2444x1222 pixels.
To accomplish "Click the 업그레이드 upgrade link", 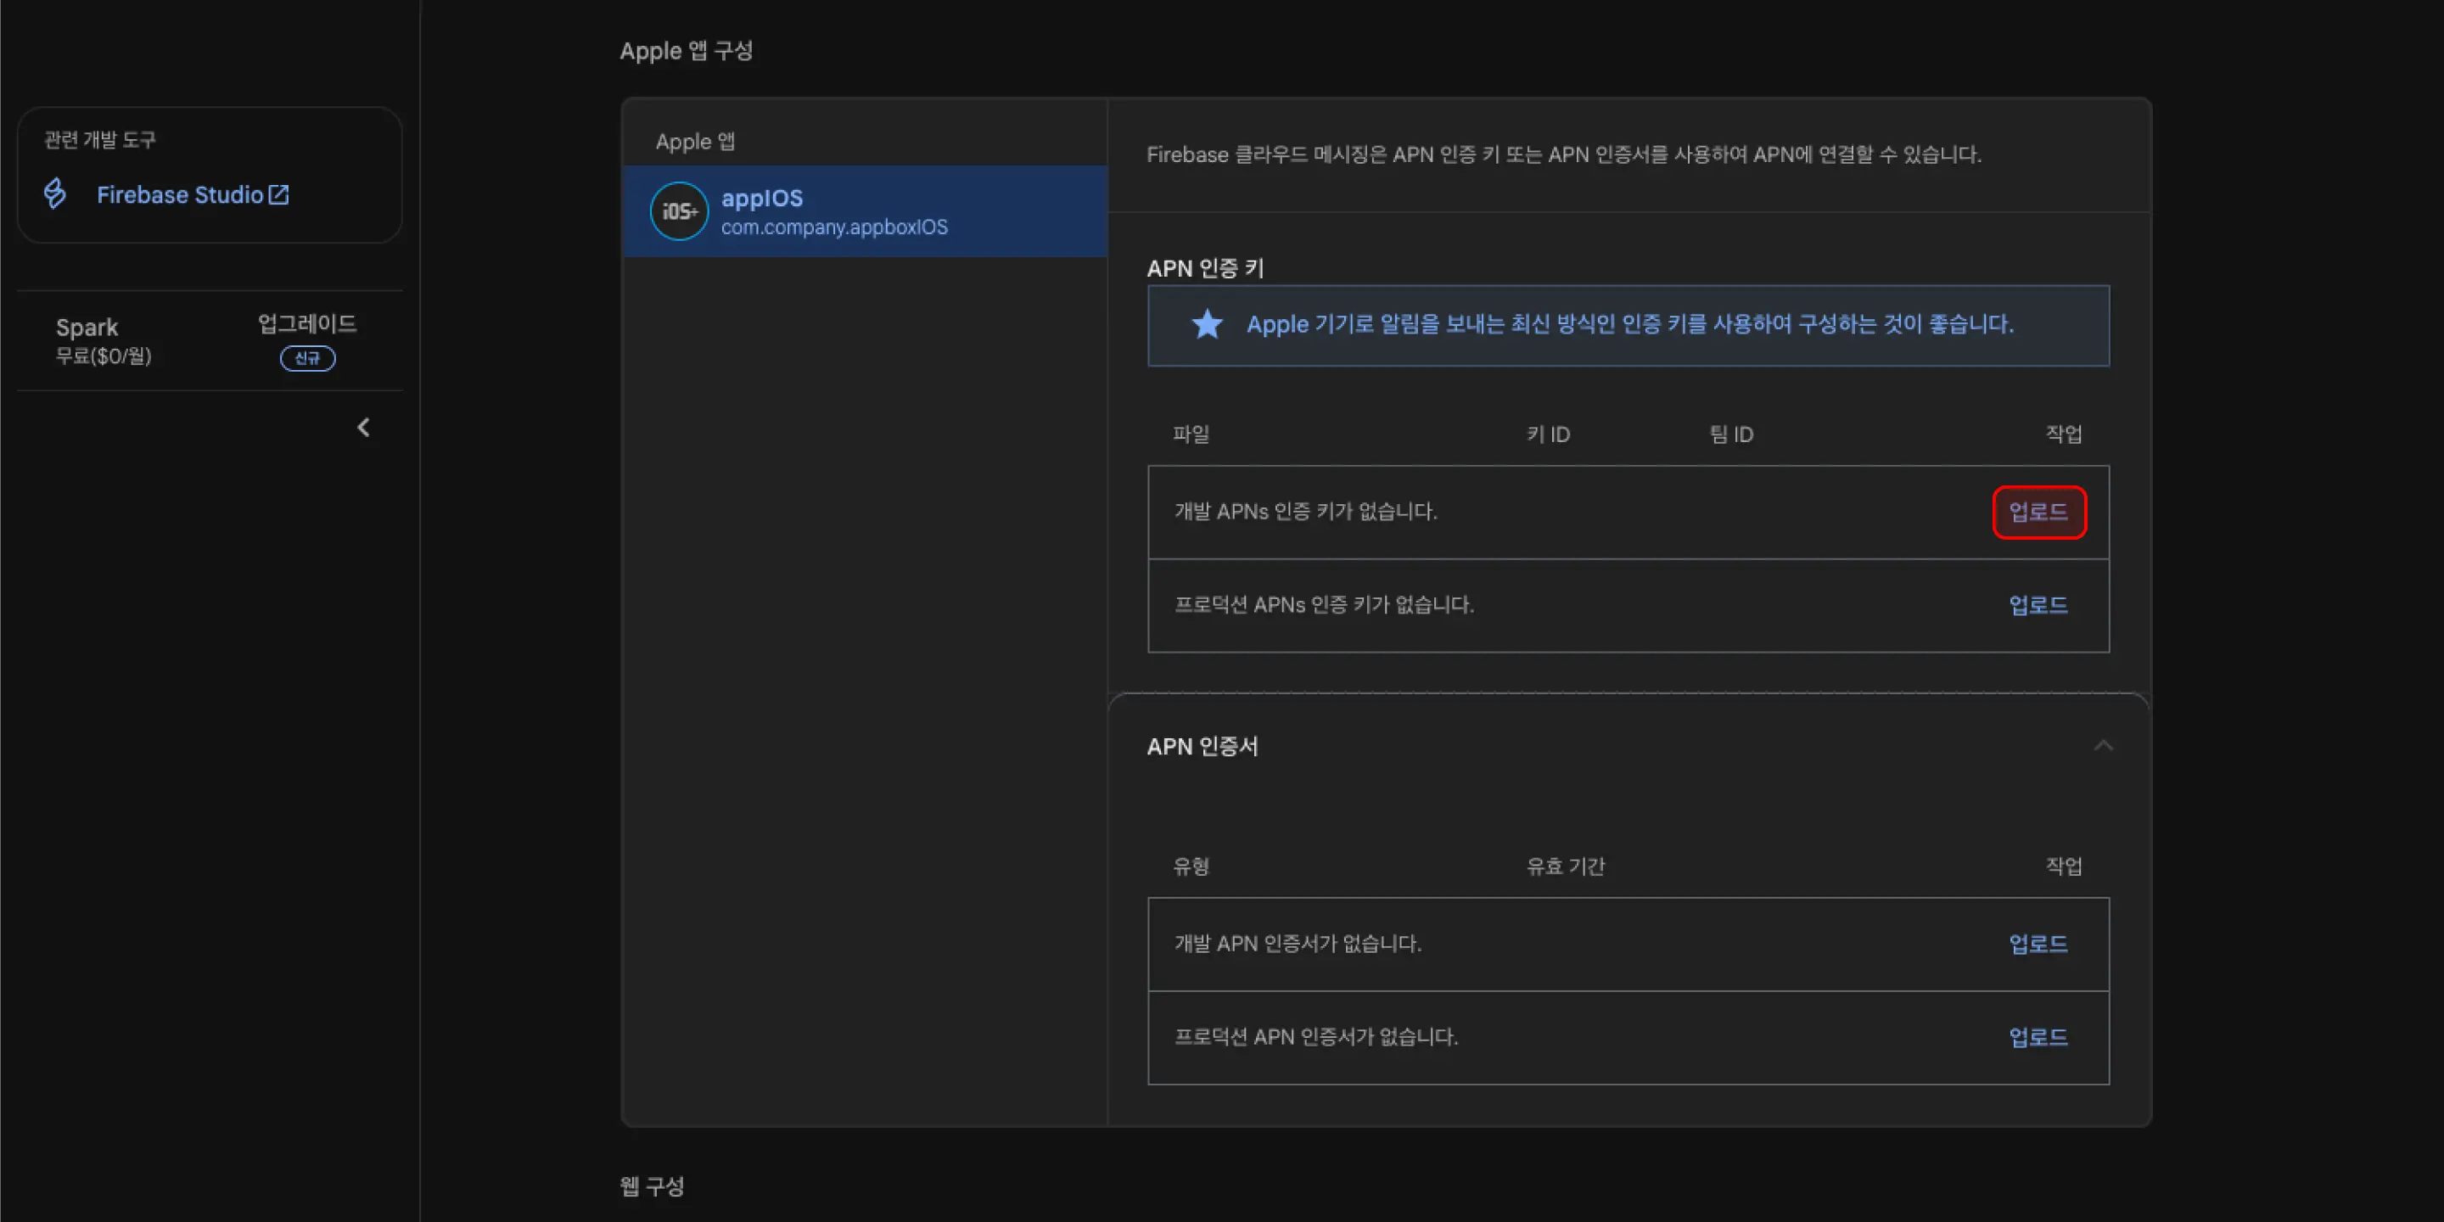I will pyautogui.click(x=307, y=323).
